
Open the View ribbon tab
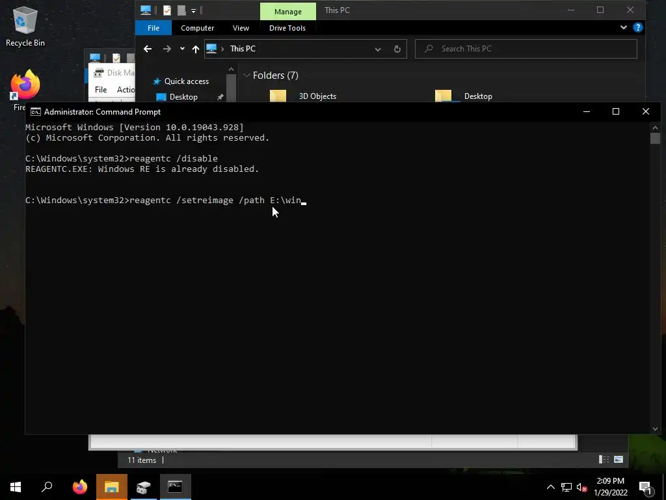click(241, 28)
